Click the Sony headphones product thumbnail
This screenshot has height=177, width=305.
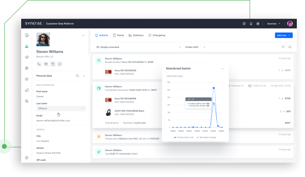click(108, 113)
